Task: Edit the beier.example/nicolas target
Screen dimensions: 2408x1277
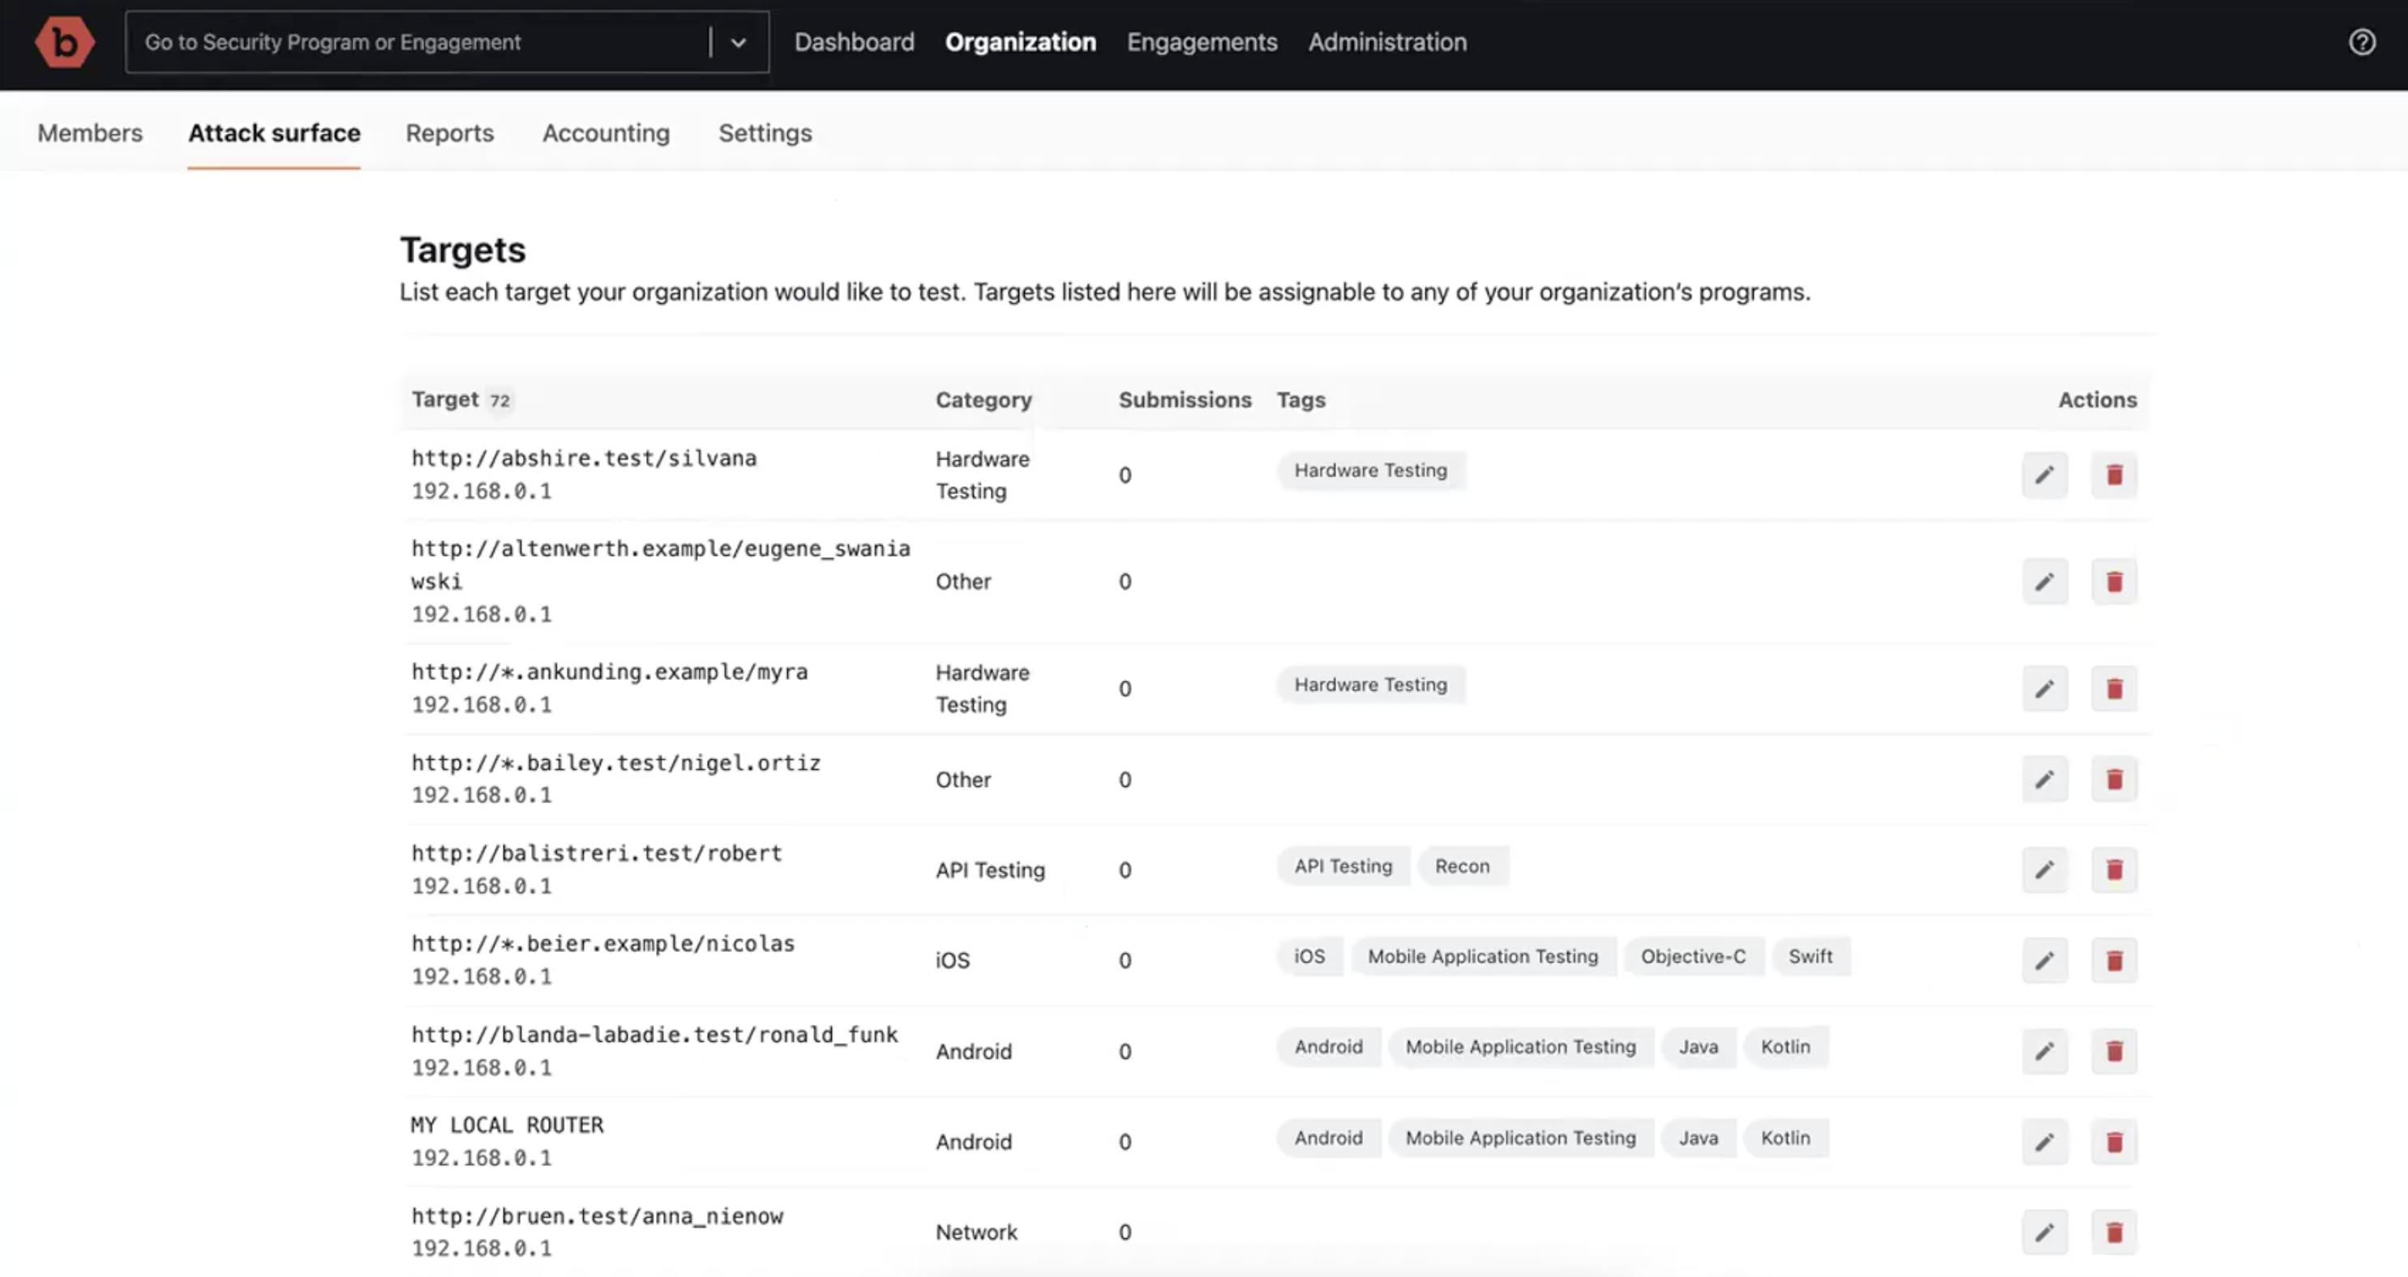Action: (x=2045, y=960)
